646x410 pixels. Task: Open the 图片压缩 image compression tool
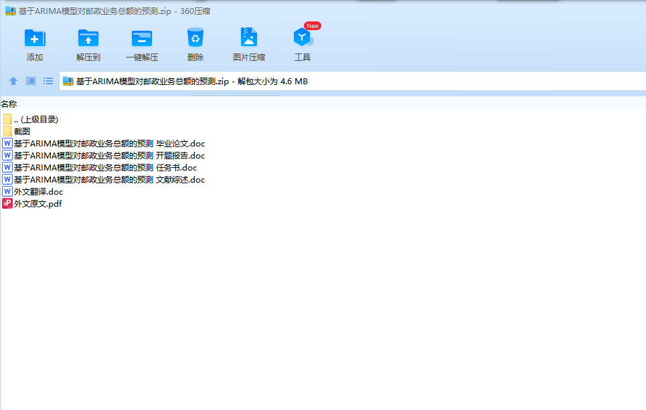pyautogui.click(x=249, y=37)
